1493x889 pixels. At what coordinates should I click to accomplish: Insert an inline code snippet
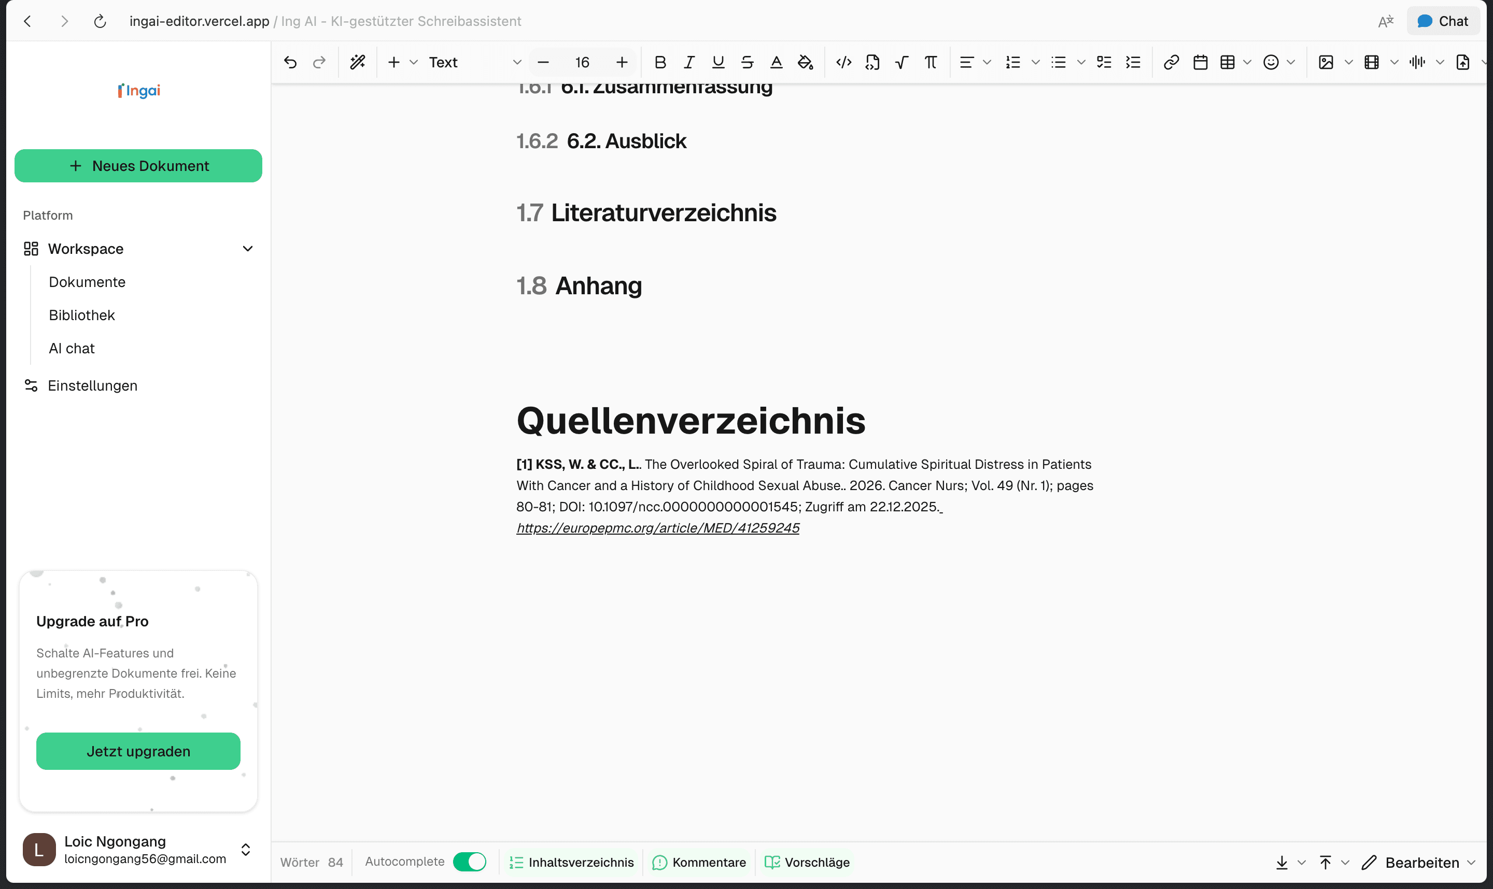843,62
